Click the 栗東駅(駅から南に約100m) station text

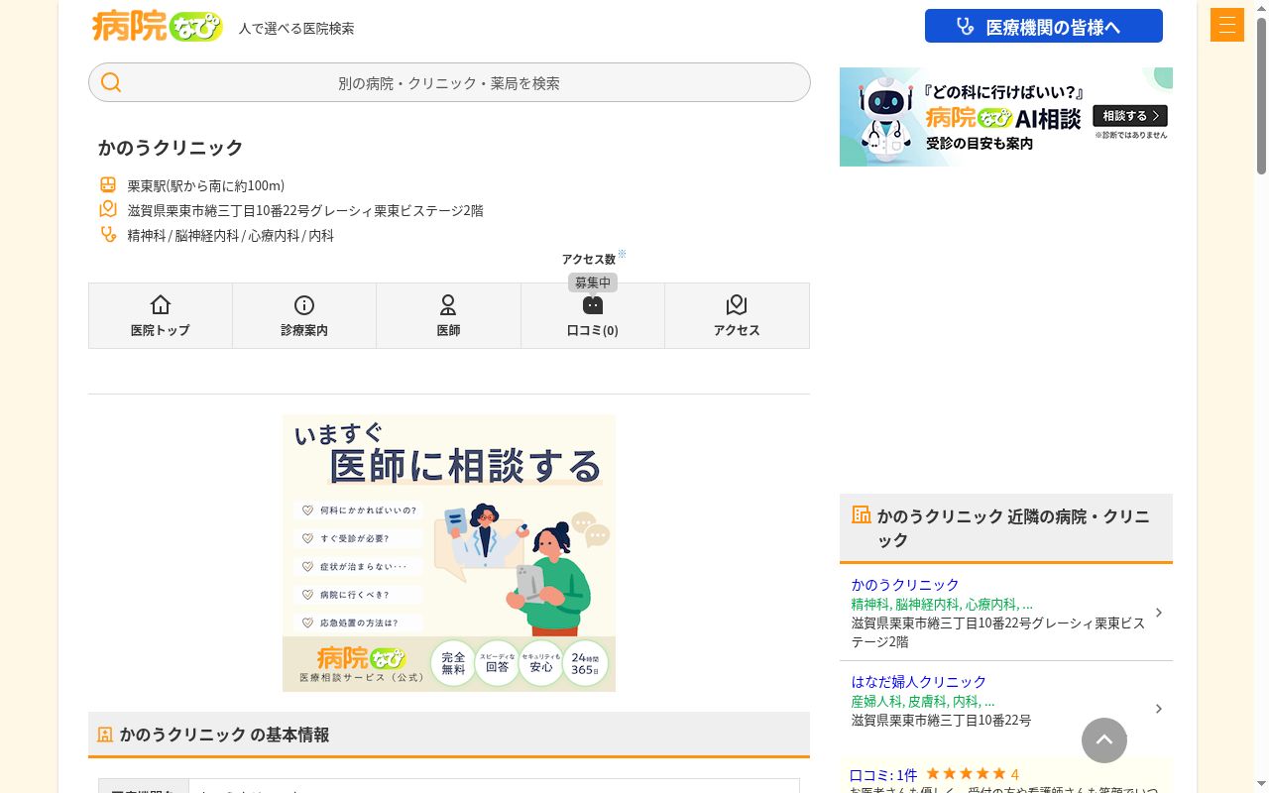(206, 185)
